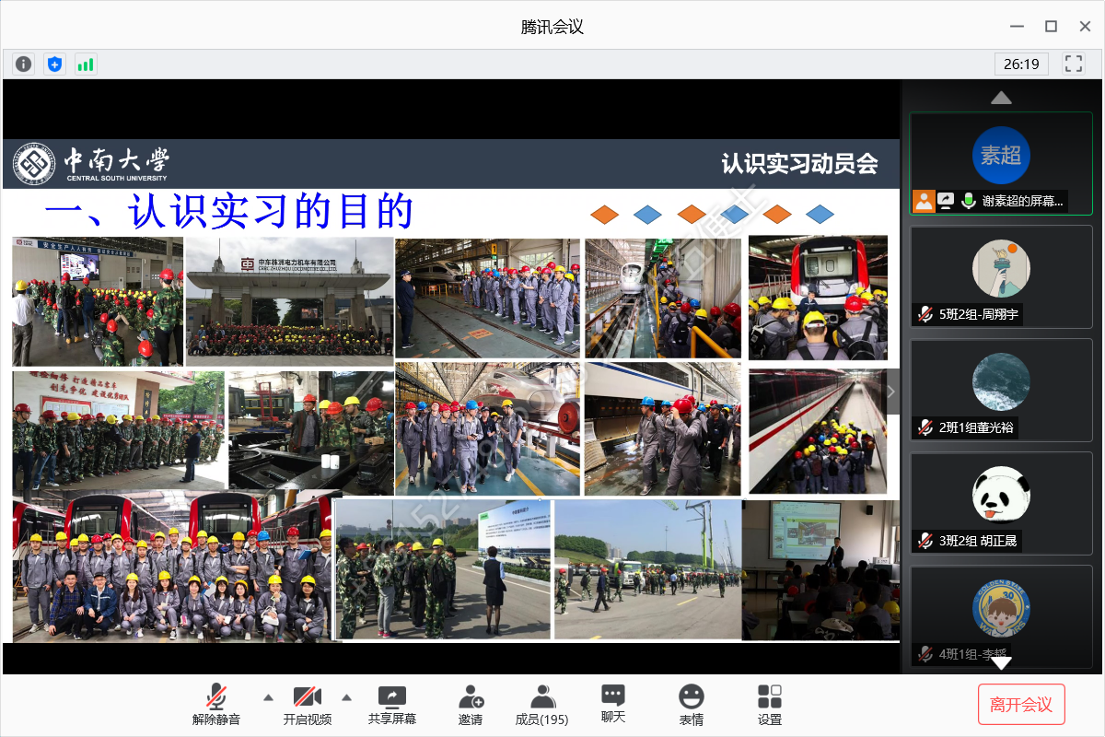Open the Chat (聊天) panel
This screenshot has width=1105, height=737.
(x=613, y=705)
